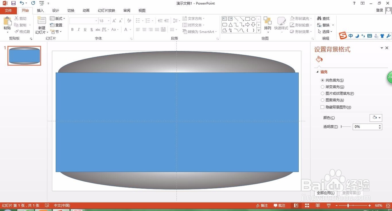This screenshot has height=211, width=392.
Task: Expand the shapes gallery more arrow
Action: (259, 31)
